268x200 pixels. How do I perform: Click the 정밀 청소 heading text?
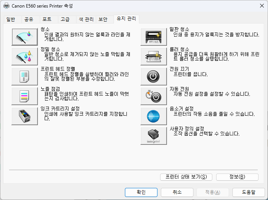pos(50,49)
